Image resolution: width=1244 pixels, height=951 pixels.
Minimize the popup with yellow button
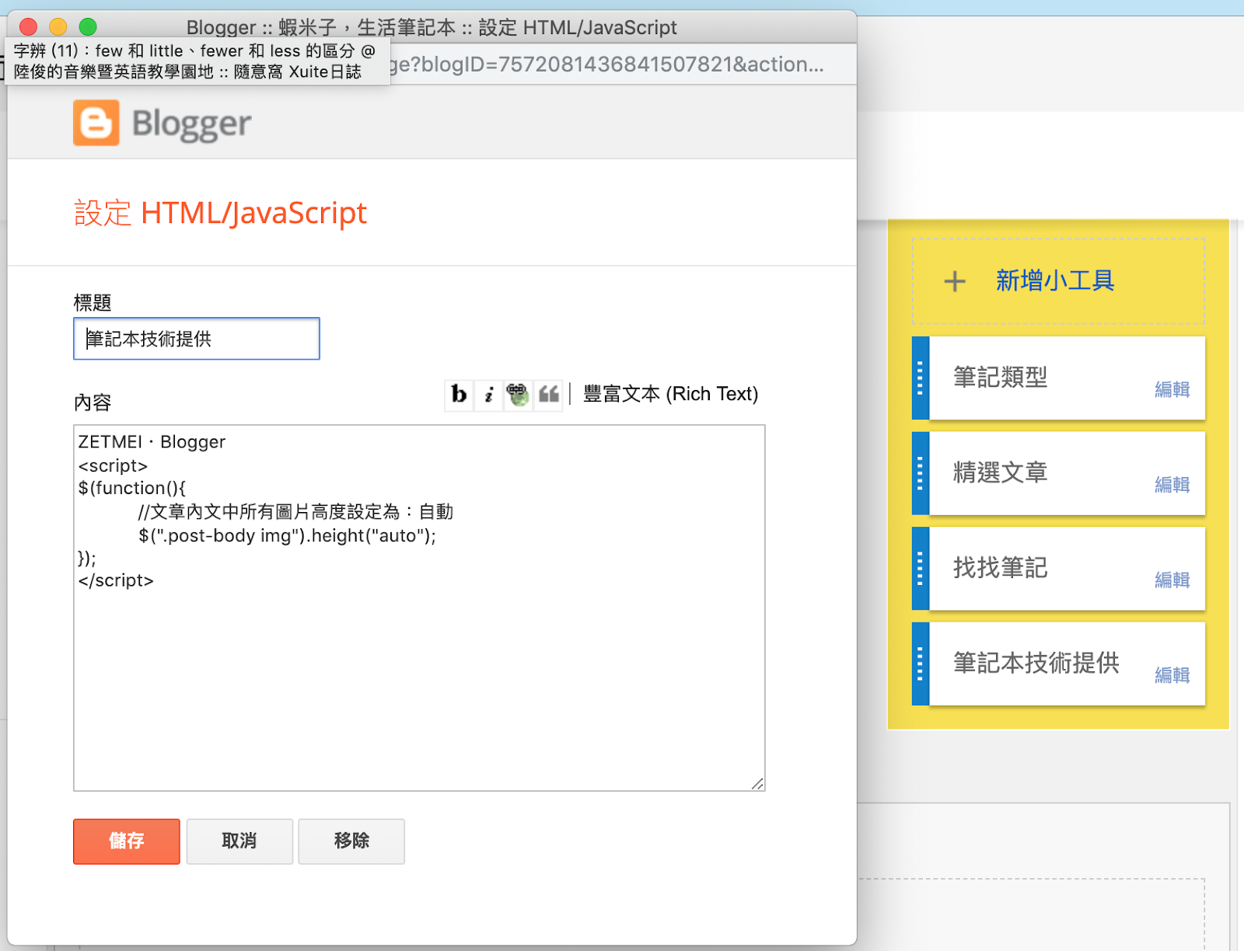coord(58,27)
